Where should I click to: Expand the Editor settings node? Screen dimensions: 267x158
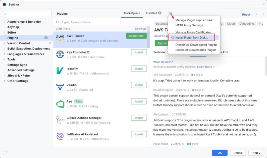[x=4, y=32]
